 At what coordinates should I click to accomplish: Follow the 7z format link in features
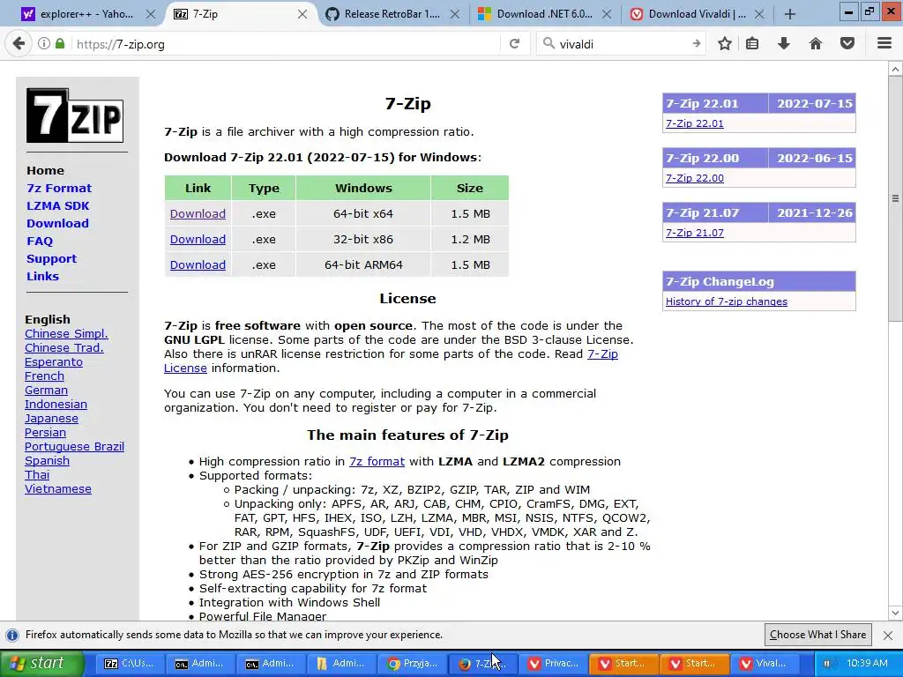click(x=377, y=462)
